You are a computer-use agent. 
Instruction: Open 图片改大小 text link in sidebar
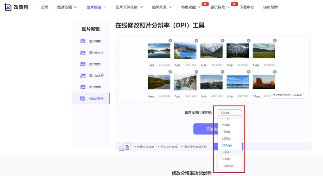point(97,53)
